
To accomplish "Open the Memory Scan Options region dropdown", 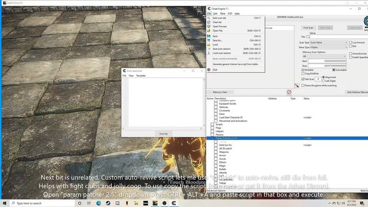I will point(324,56).
